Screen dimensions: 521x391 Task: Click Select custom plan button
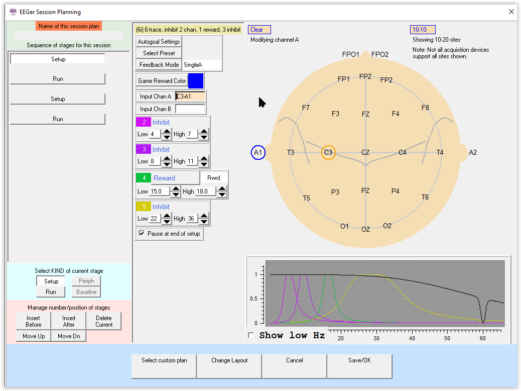[x=164, y=366]
